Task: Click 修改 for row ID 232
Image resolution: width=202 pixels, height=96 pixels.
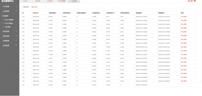Action: [182, 66]
